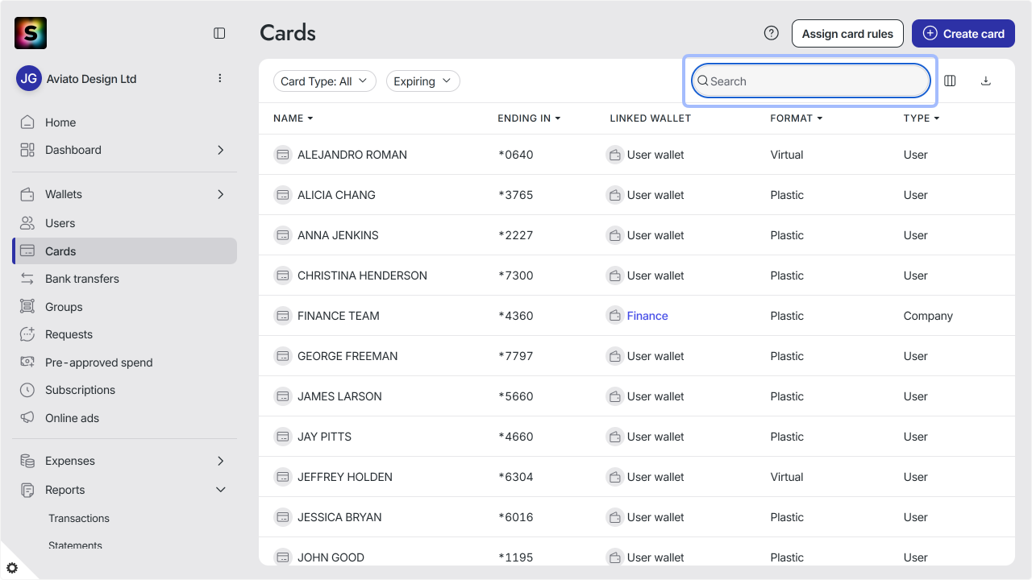This screenshot has height=580, width=1032.
Task: Open Transactions under Reports
Action: pos(79,518)
